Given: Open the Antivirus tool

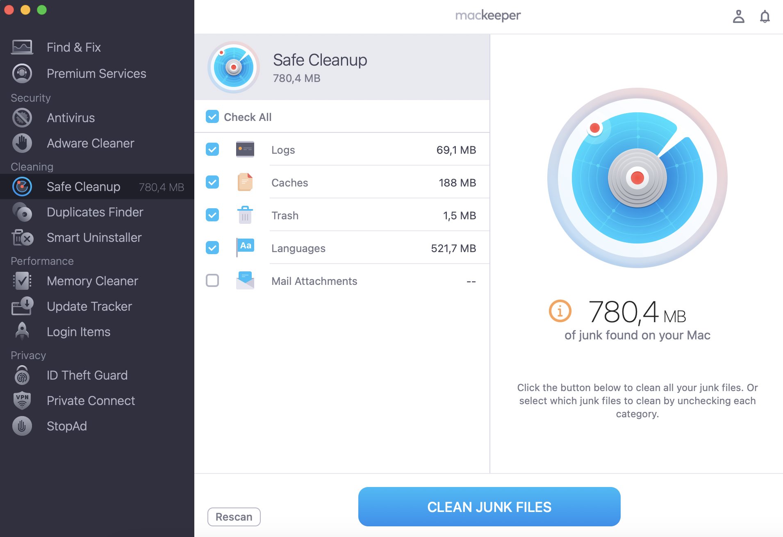Looking at the screenshot, I should pos(71,118).
